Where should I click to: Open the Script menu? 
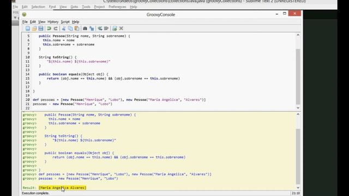coord(65,22)
